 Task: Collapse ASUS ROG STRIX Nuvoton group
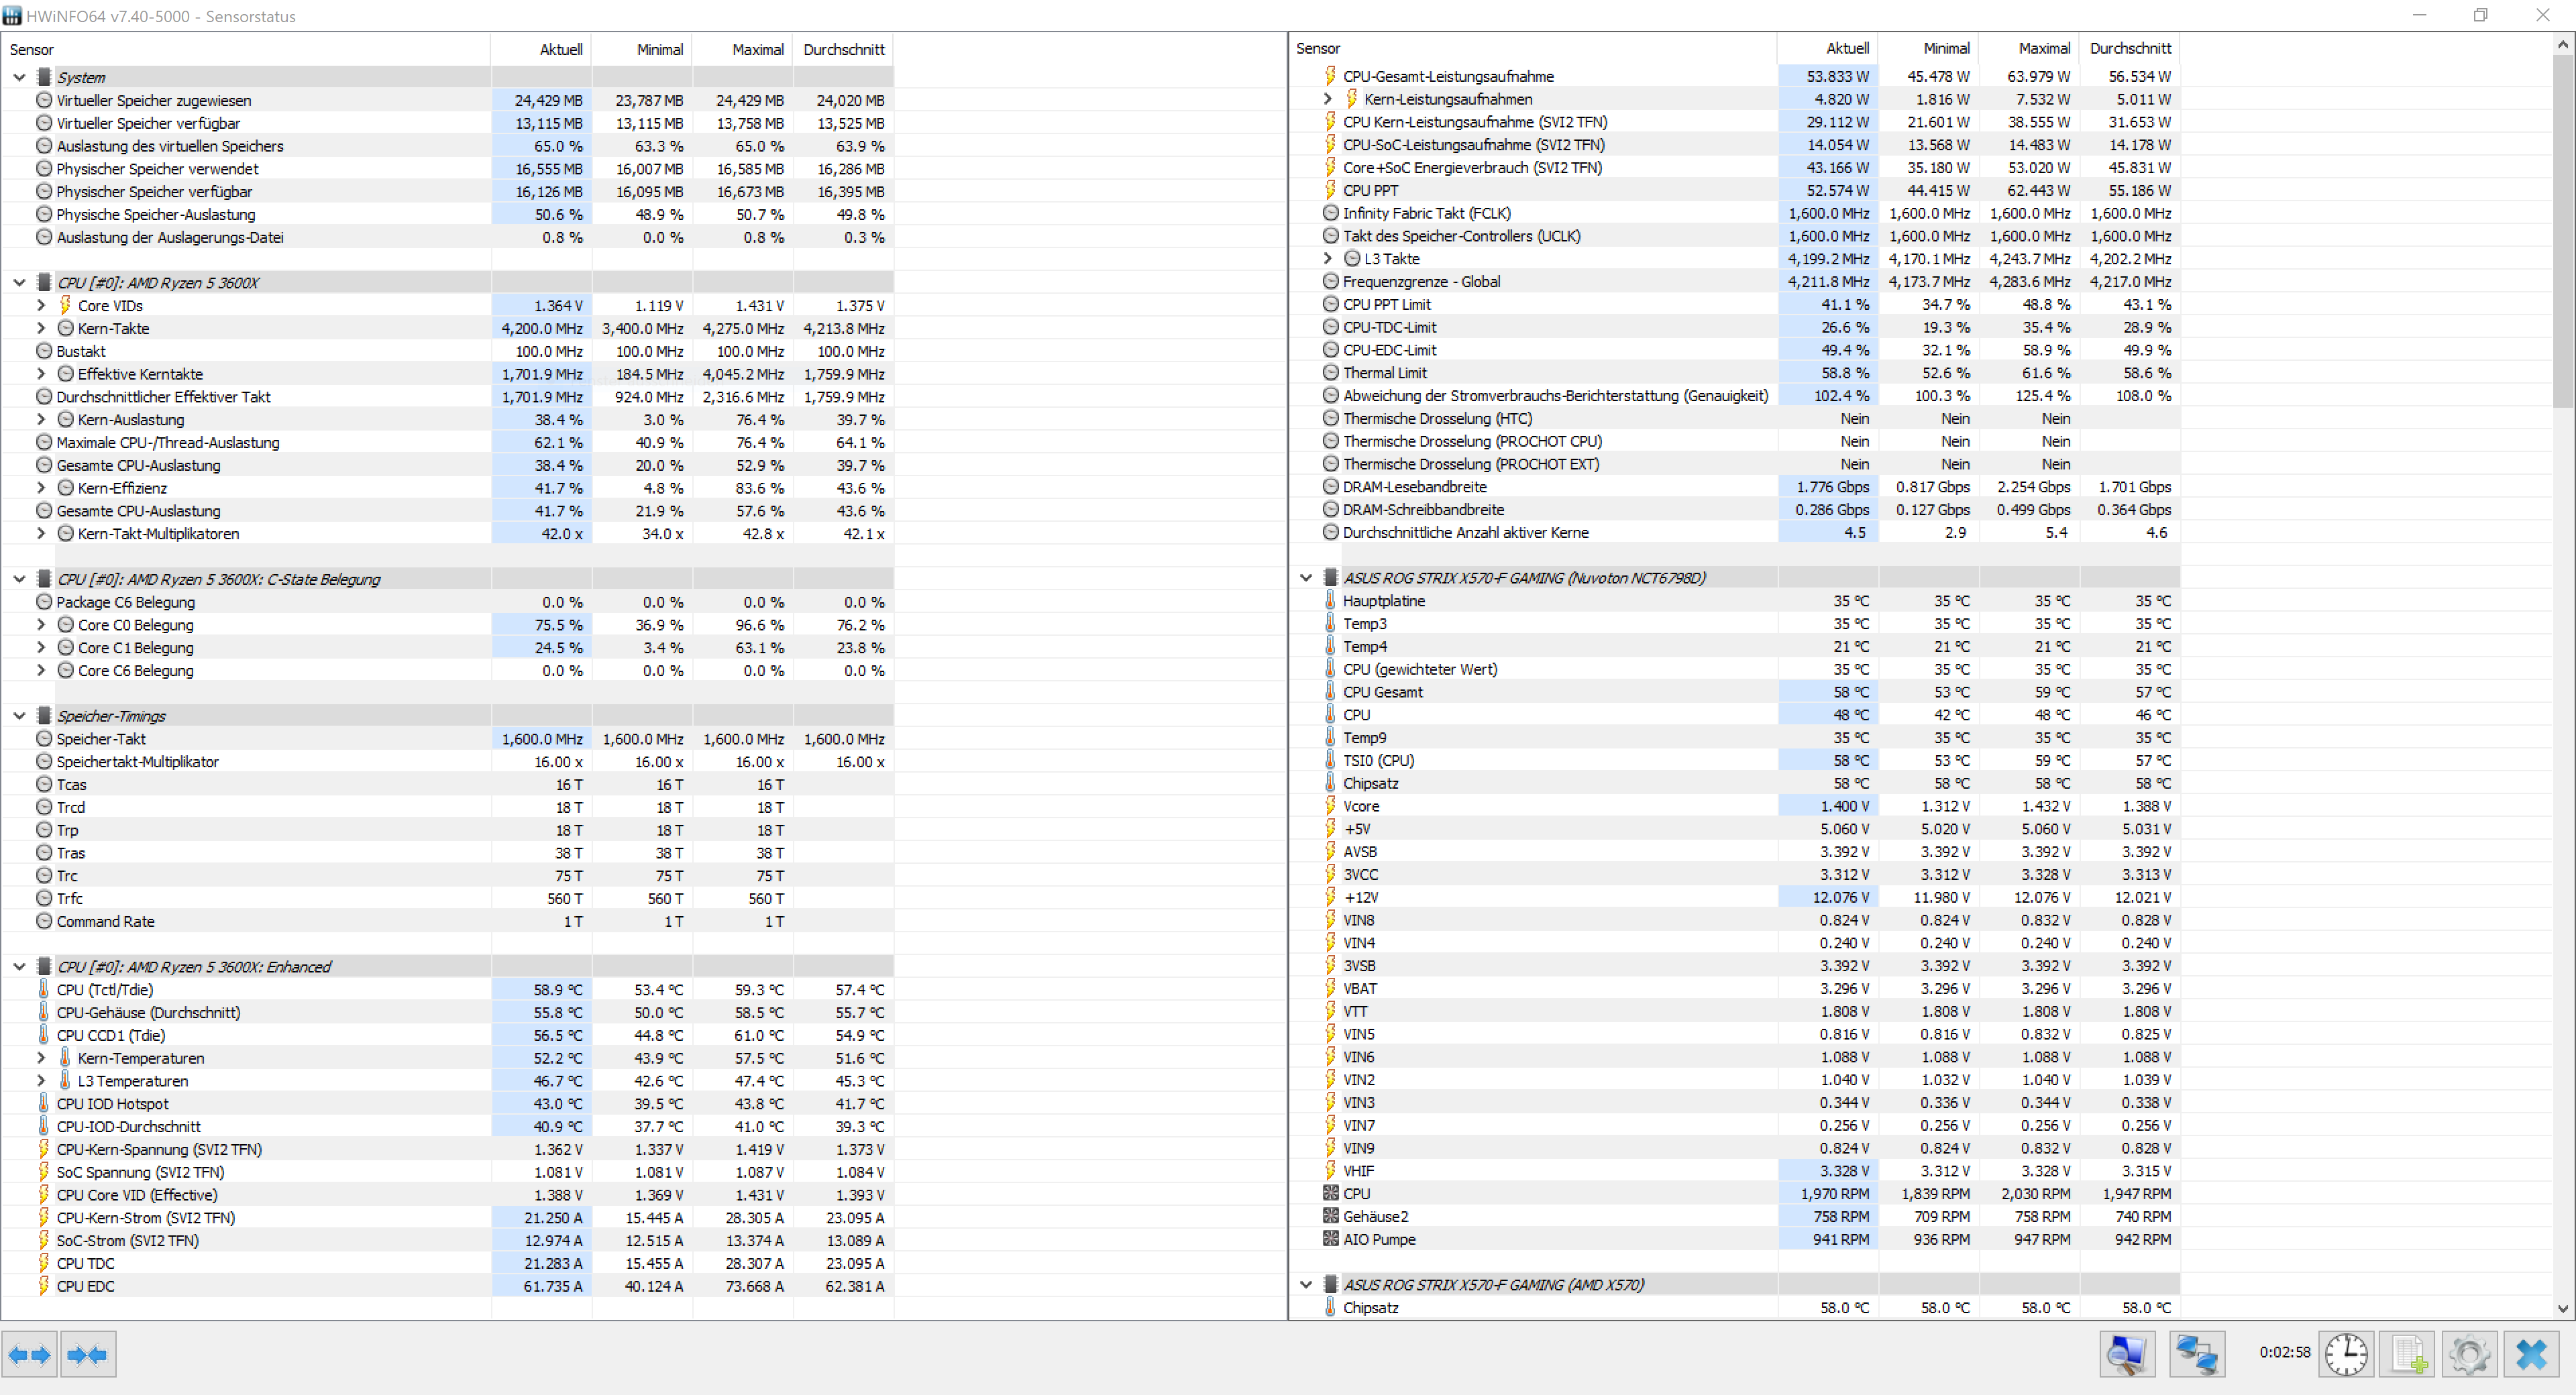coord(1305,577)
